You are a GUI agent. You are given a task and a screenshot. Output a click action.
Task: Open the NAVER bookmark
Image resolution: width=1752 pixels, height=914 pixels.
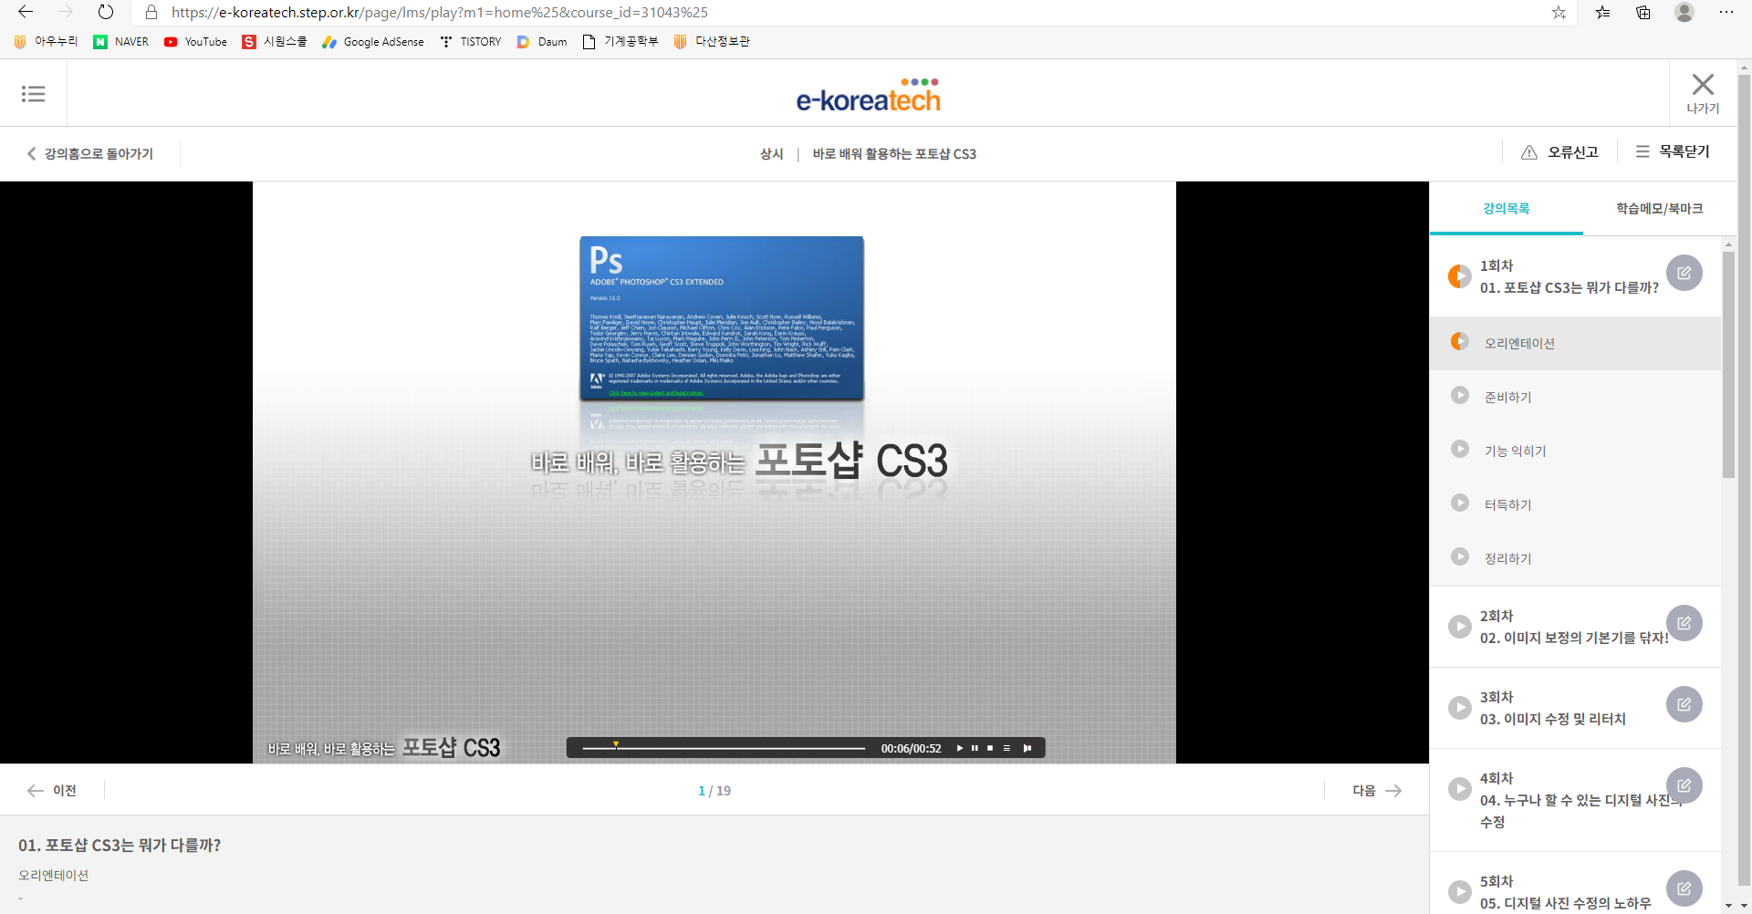click(121, 41)
